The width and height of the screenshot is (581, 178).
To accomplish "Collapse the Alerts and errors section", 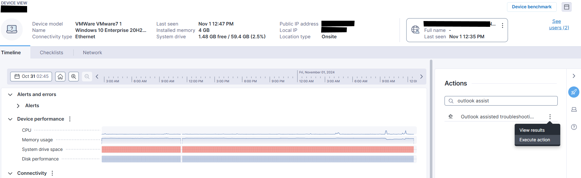I will tap(10, 94).
